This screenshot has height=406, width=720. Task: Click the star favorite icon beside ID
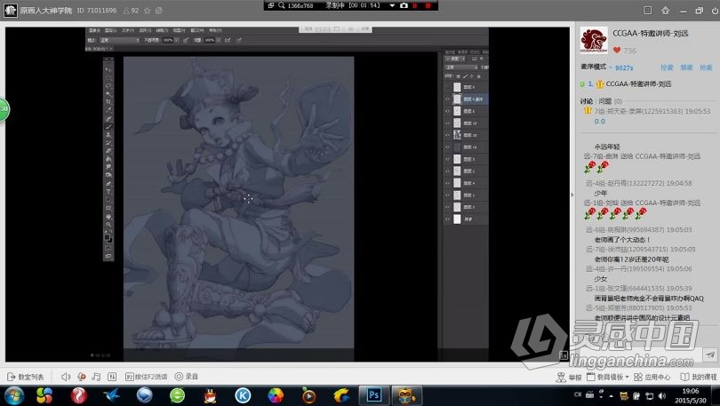[147, 10]
